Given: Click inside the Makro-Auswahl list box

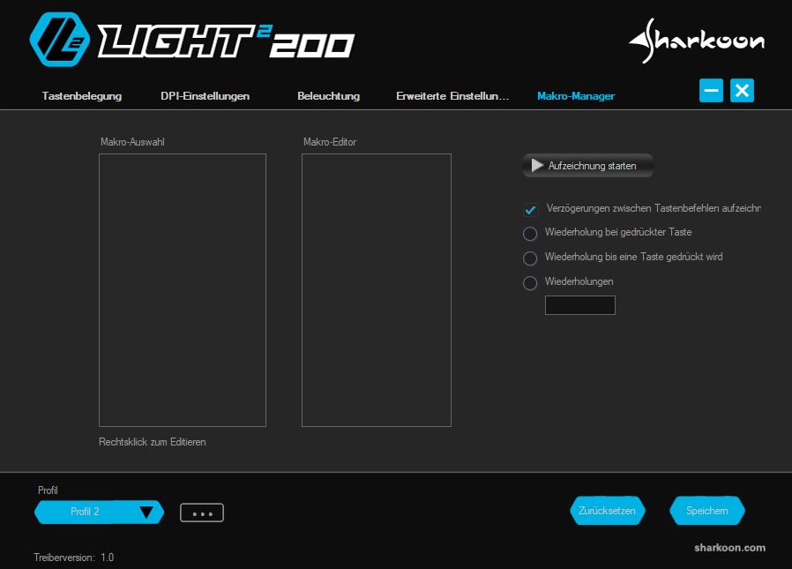Looking at the screenshot, I should click(x=183, y=290).
